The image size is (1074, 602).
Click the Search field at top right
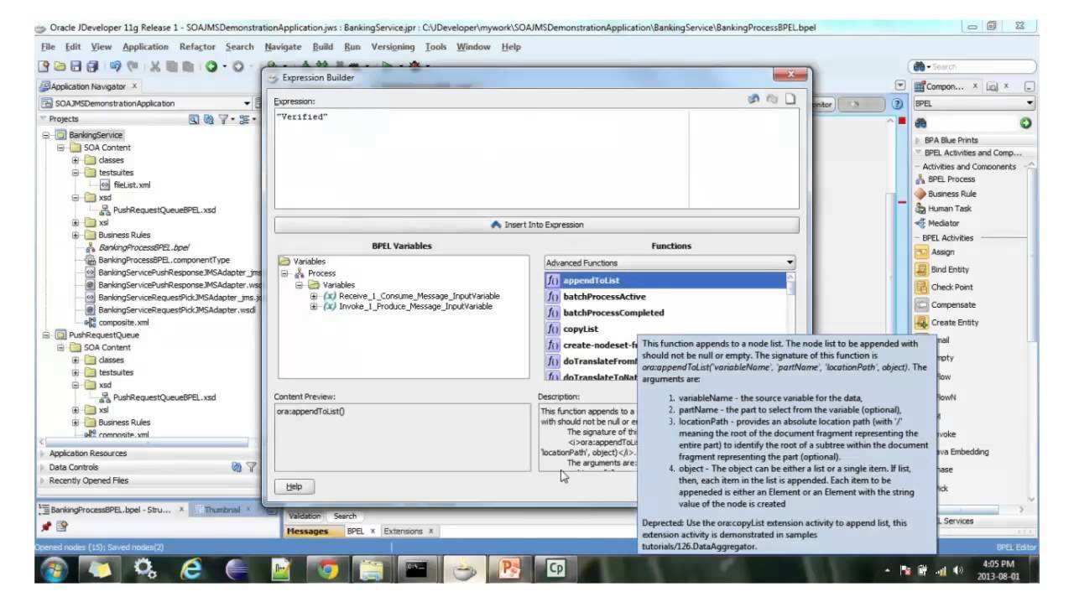tap(973, 66)
